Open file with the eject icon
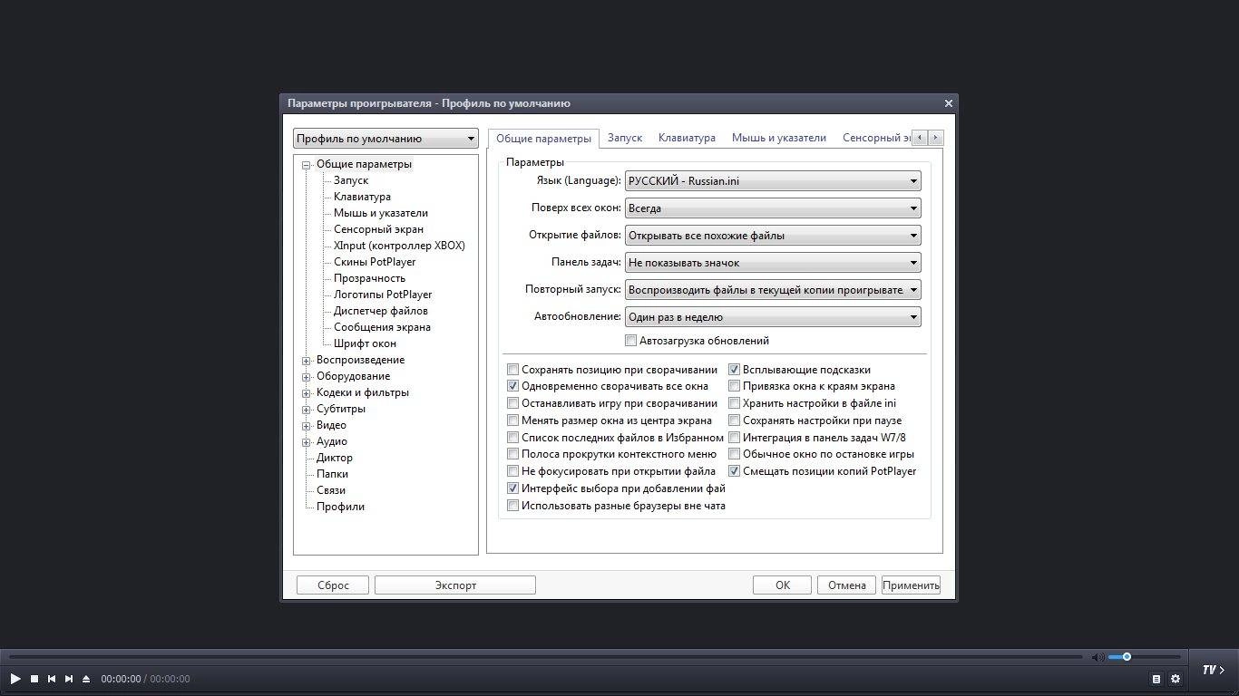Screen dimensions: 1239x696 click(x=86, y=679)
